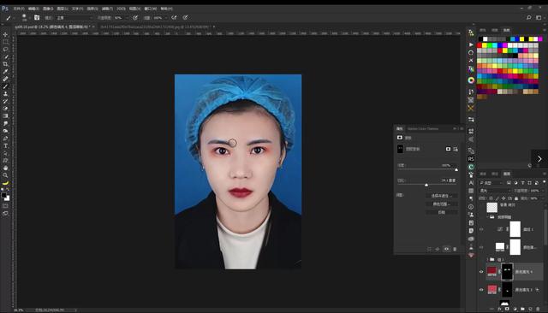Image resolution: width=548 pixels, height=313 pixels.
Task: Toggle mask visibility eye in Properties panel
Action: [x=446, y=249]
